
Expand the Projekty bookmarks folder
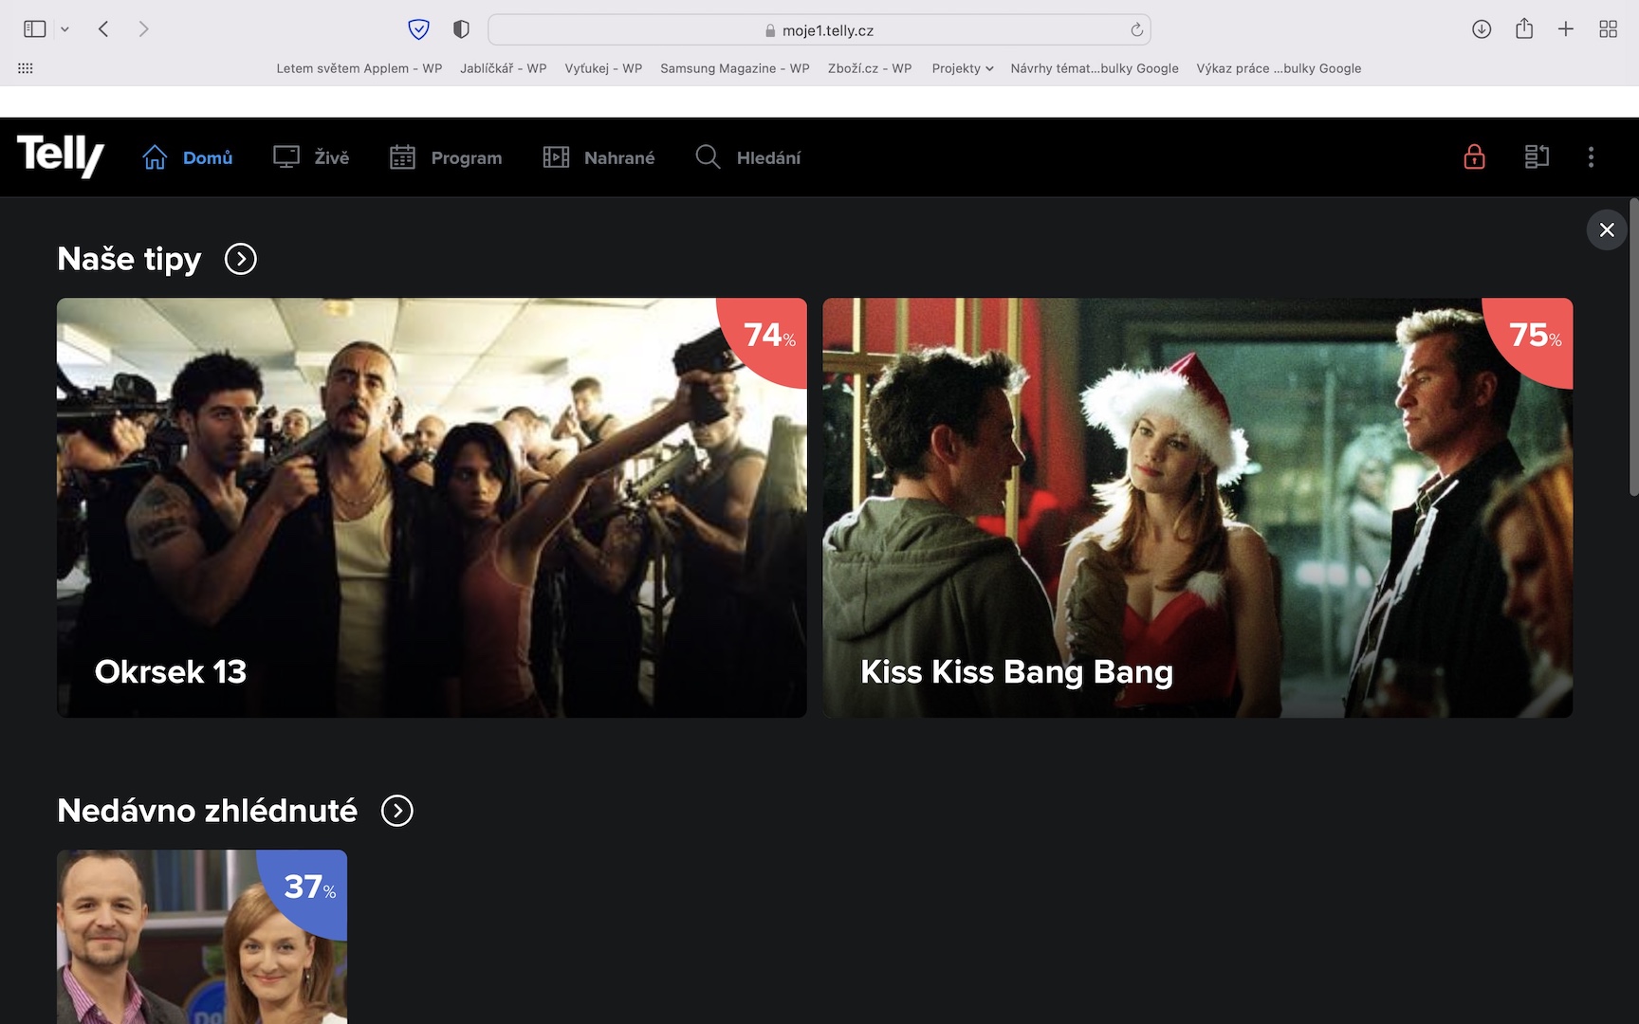(963, 68)
